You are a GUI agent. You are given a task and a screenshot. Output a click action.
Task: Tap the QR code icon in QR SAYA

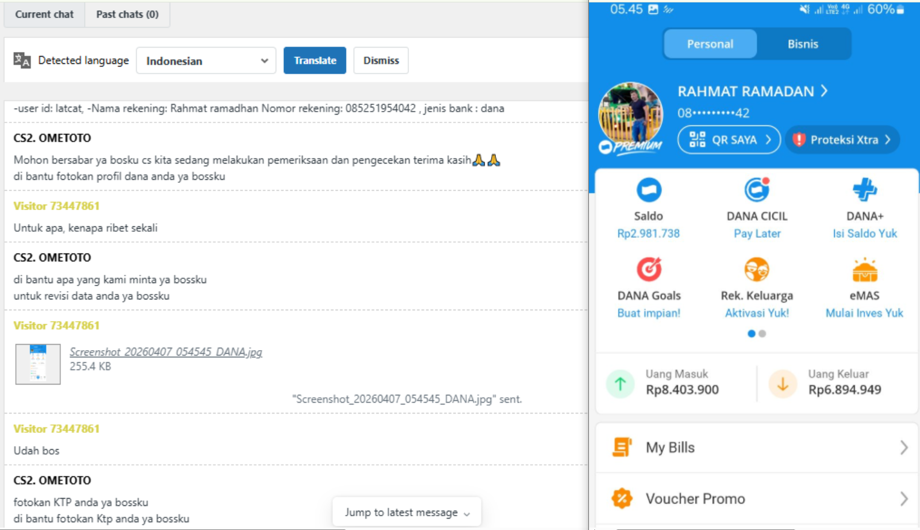click(697, 139)
